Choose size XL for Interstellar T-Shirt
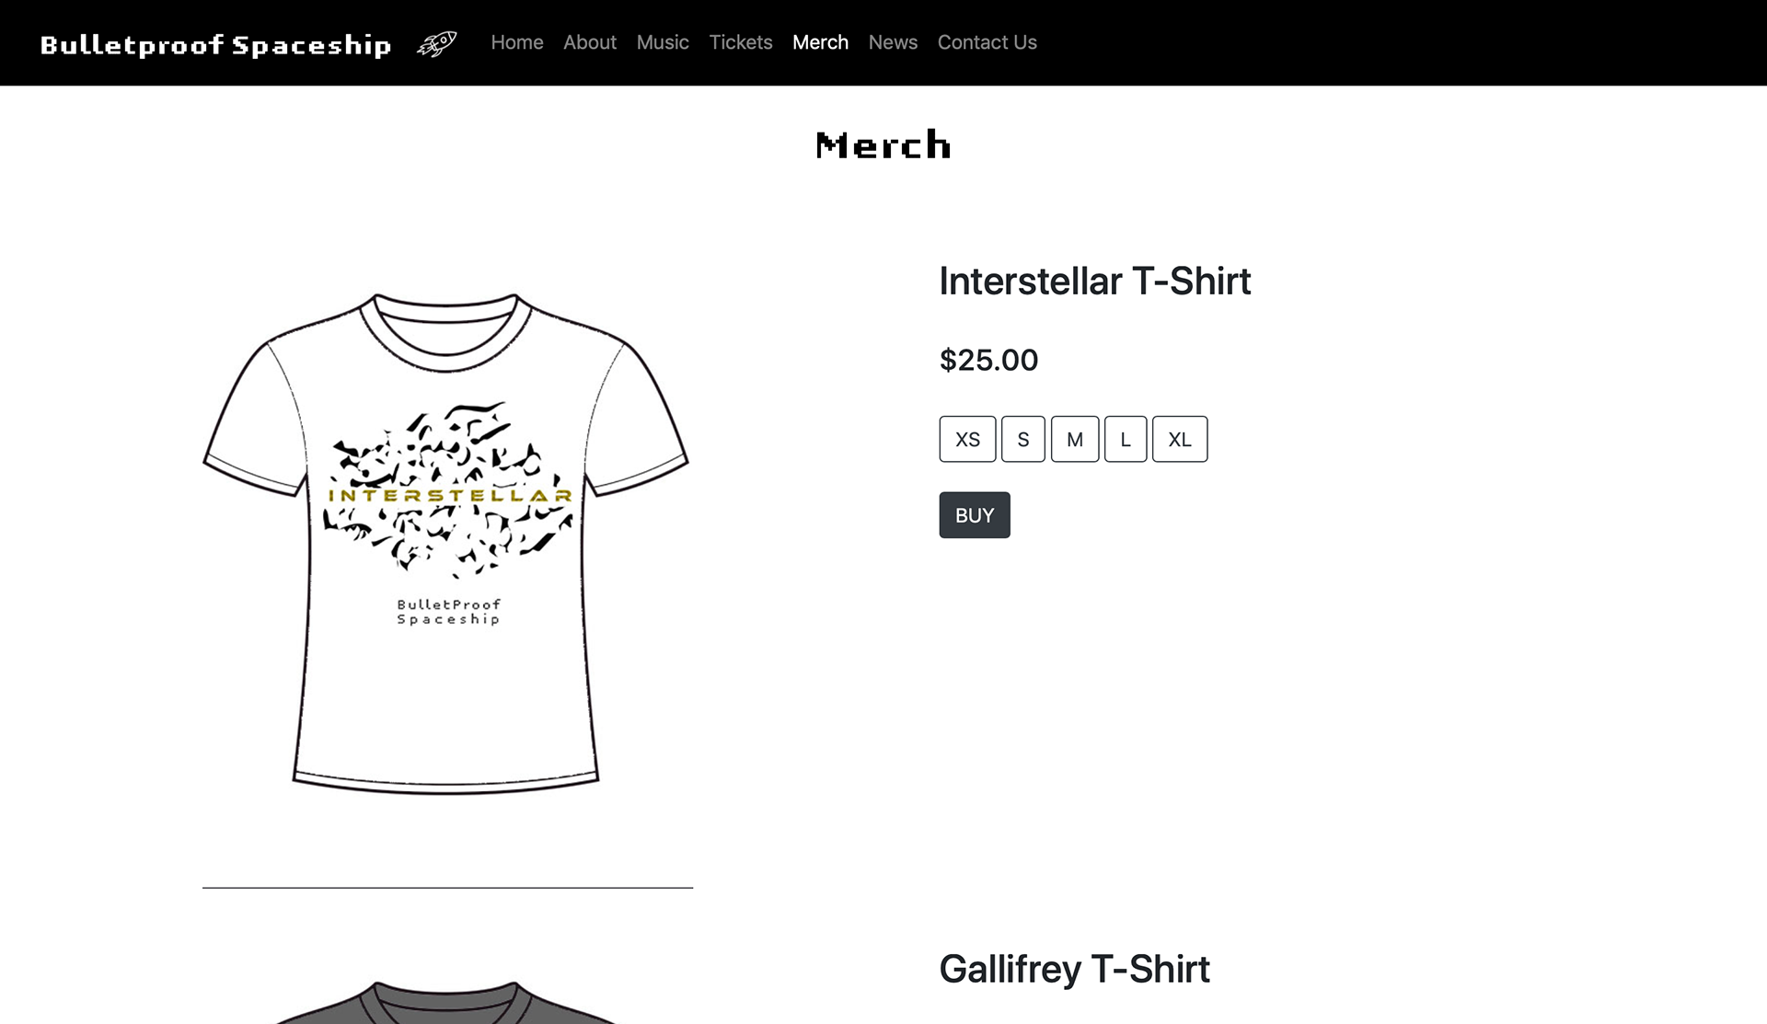The width and height of the screenshot is (1767, 1024). [x=1180, y=439]
